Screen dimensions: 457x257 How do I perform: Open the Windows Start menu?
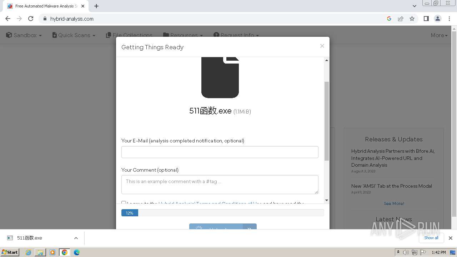(10, 252)
